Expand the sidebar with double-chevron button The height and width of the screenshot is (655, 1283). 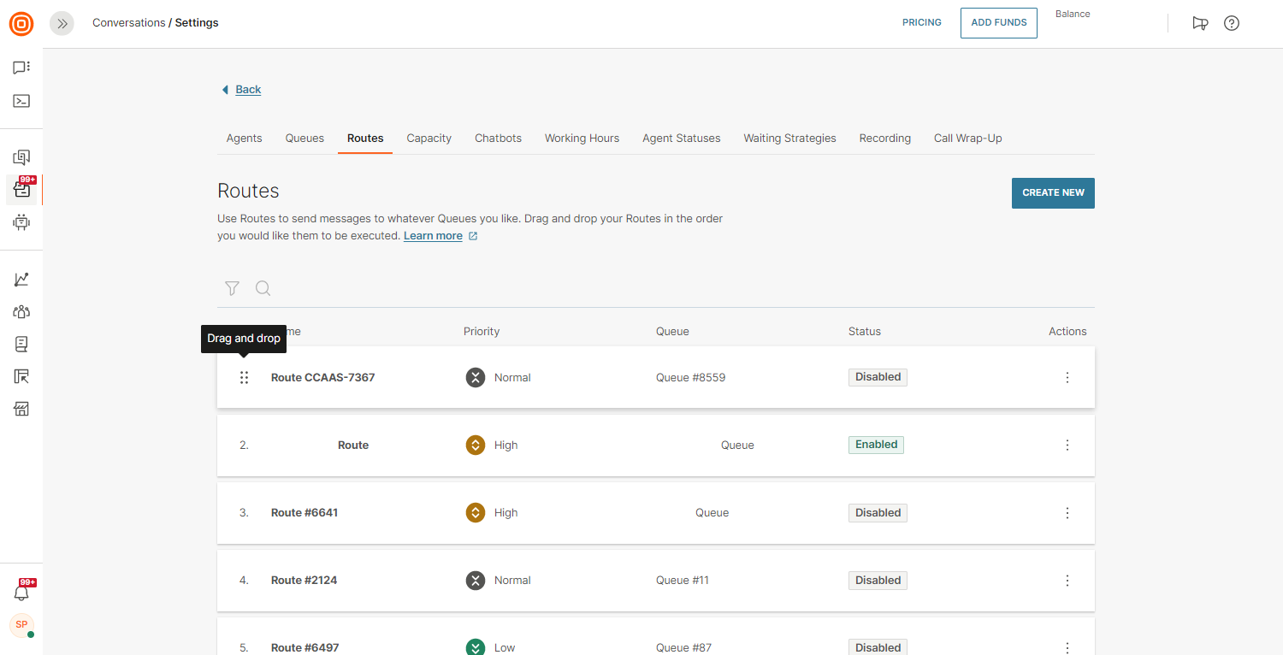[x=62, y=23]
